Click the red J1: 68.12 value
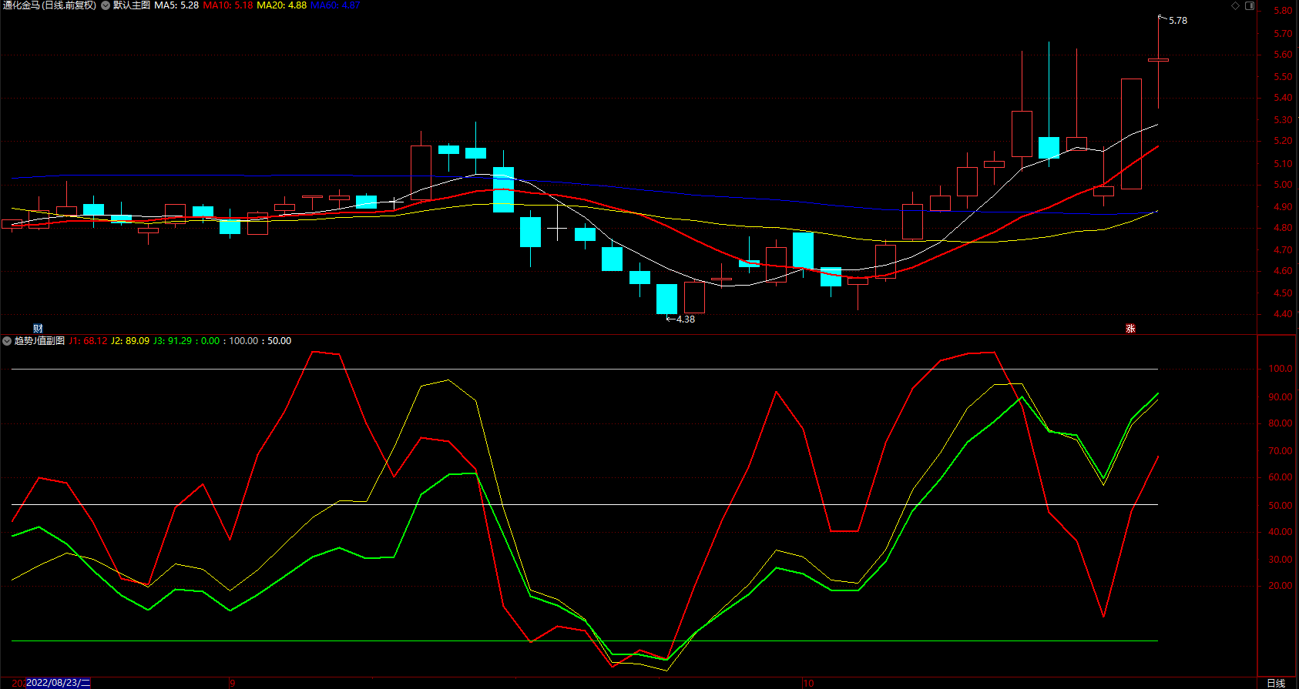 tap(88, 341)
